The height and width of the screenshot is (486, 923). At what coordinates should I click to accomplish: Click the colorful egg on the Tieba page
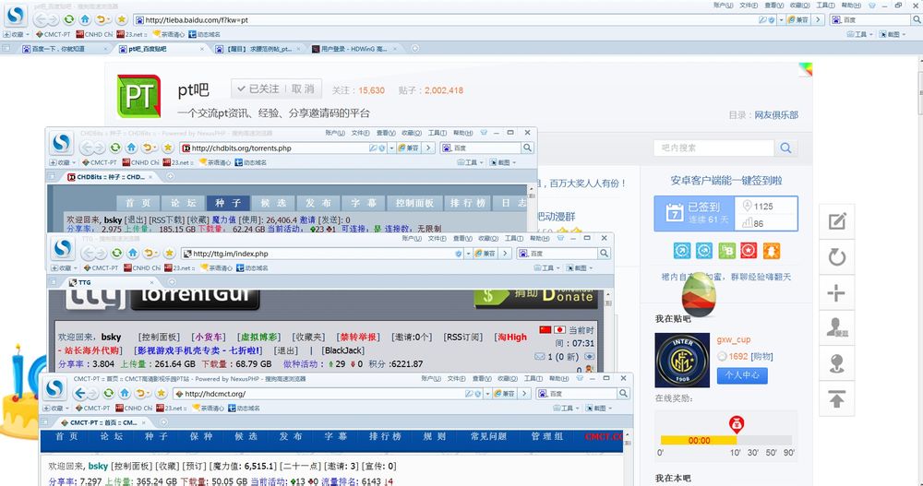699,295
